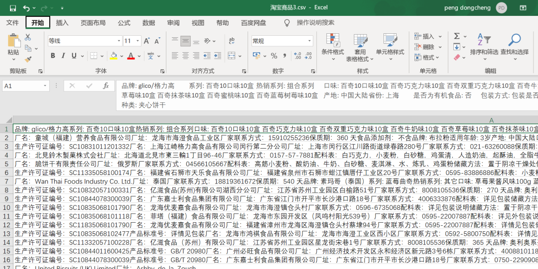Image resolution: width=538 pixels, height=269 pixels.
Task: Apply the red font color
Action: click(131, 56)
